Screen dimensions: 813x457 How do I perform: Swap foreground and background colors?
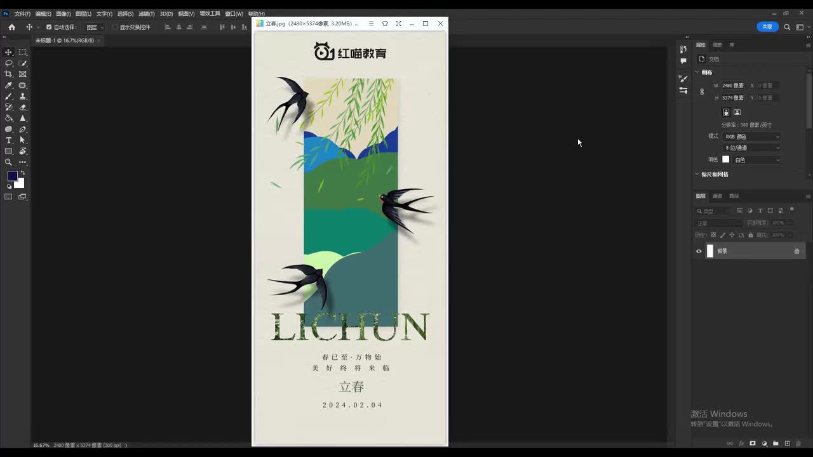tap(23, 173)
